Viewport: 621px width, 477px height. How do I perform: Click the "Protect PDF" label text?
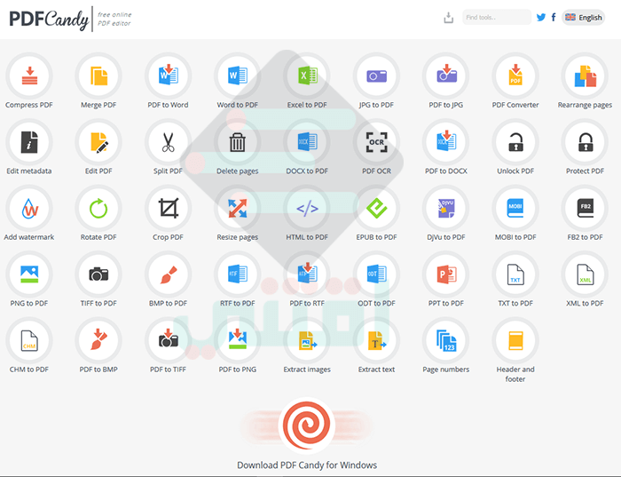tap(585, 171)
